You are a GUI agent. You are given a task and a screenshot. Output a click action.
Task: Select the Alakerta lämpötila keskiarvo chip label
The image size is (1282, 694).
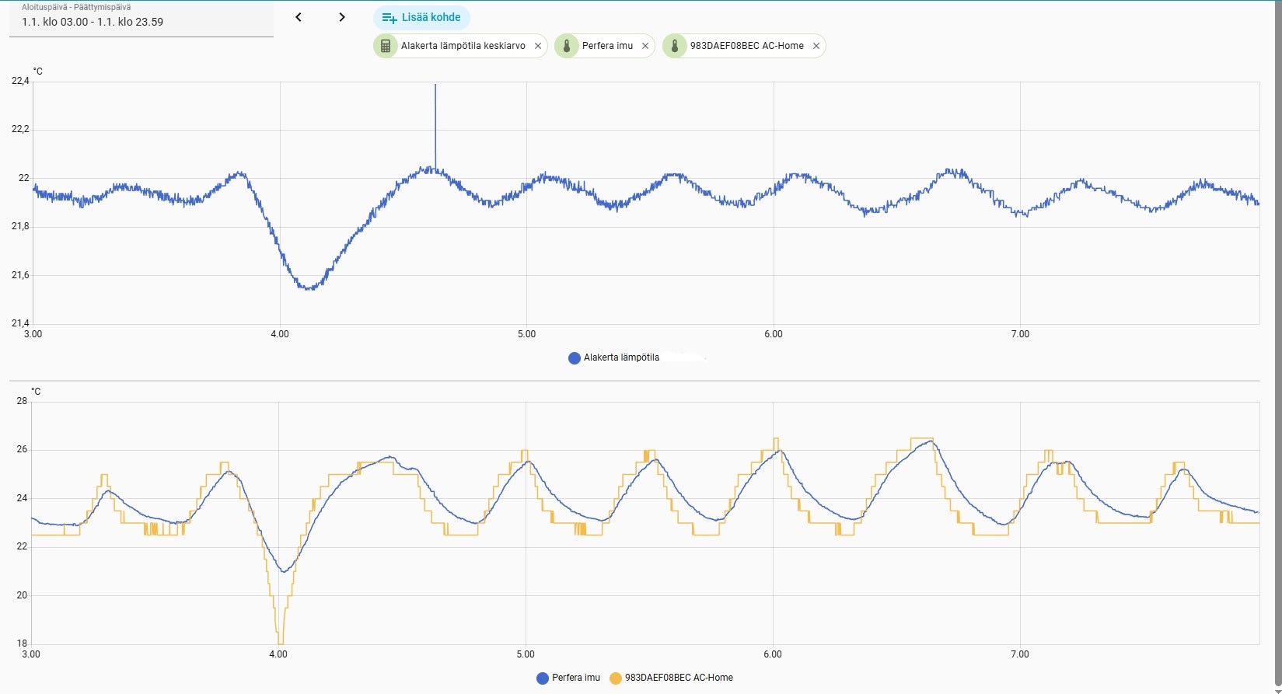click(x=463, y=46)
